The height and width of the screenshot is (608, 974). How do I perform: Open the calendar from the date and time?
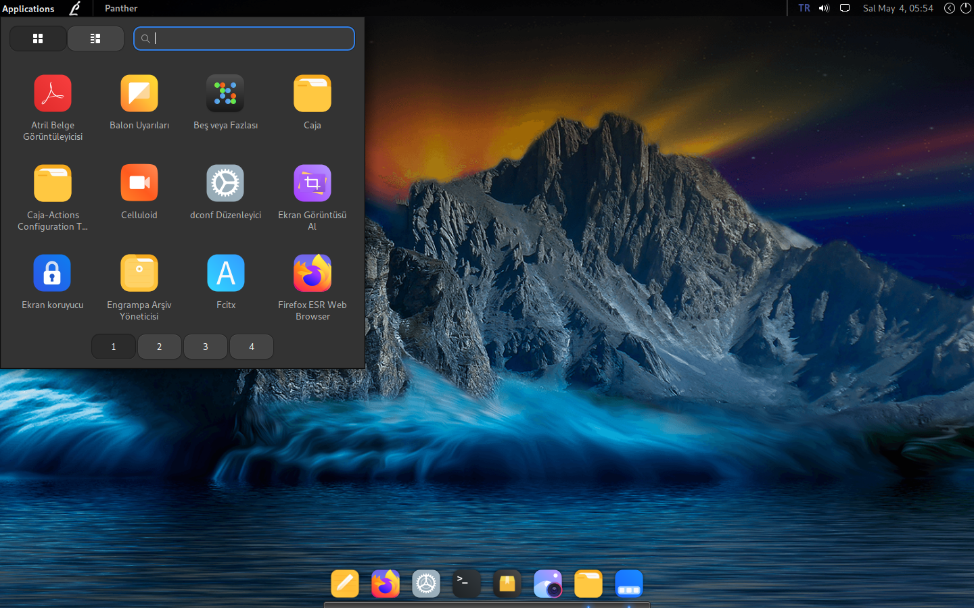click(898, 8)
